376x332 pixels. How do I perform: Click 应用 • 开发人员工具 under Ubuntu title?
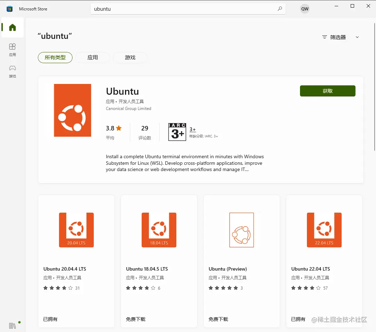pos(125,102)
